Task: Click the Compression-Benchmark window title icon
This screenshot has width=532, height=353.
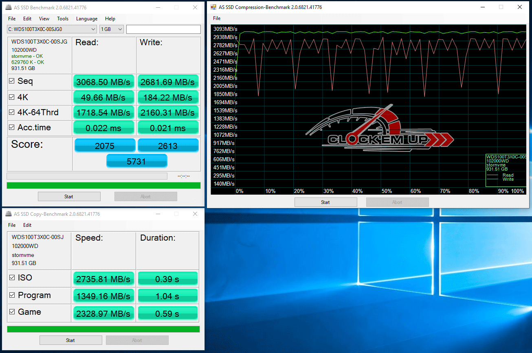Action: [213, 7]
